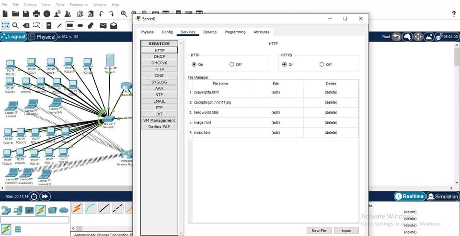Click (edit) for index.html
460x236 pixels.
[x=276, y=132]
